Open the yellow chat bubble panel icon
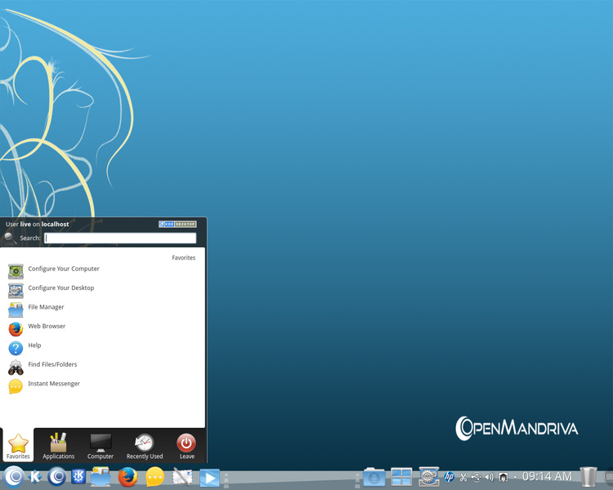 (x=154, y=477)
